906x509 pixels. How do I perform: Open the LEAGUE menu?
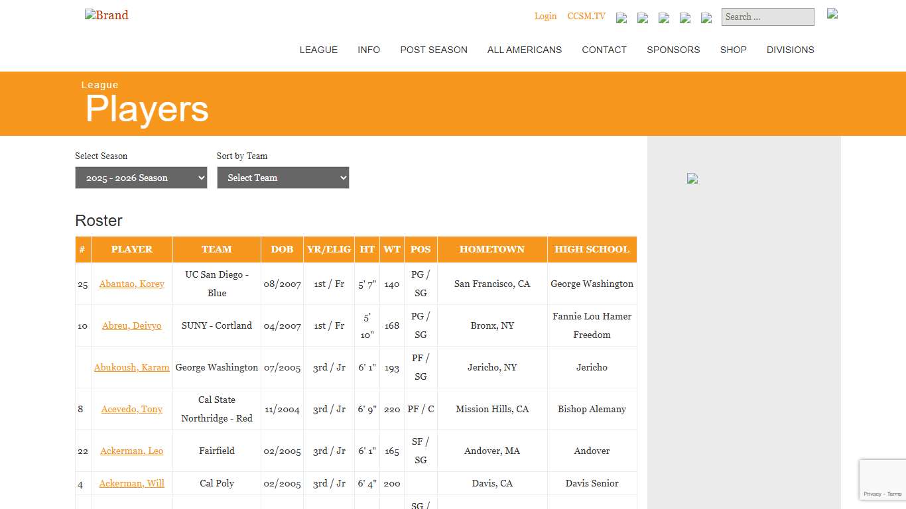point(318,50)
